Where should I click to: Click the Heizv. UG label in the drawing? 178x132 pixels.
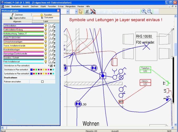(x=145, y=83)
